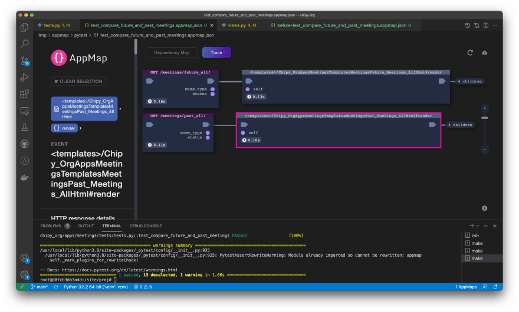
Task: Switch to Trace view
Action: (216, 52)
